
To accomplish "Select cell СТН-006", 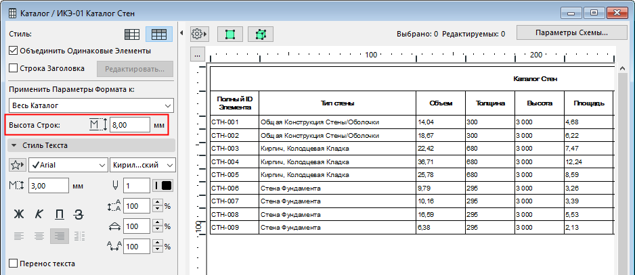I will 235,188.
